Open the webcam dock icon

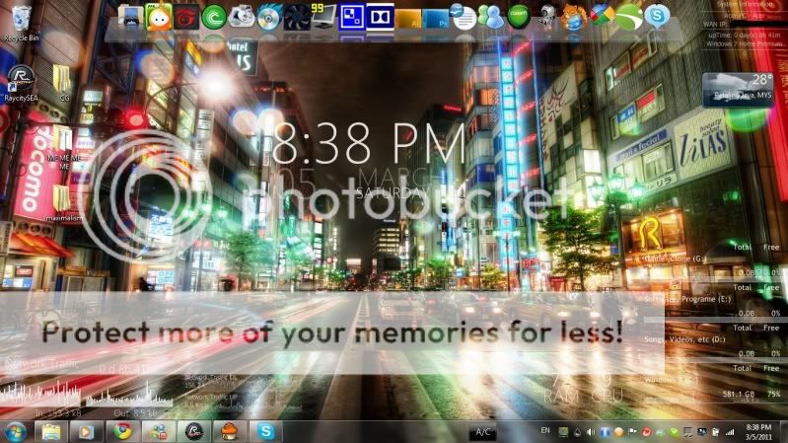pyautogui.click(x=546, y=17)
